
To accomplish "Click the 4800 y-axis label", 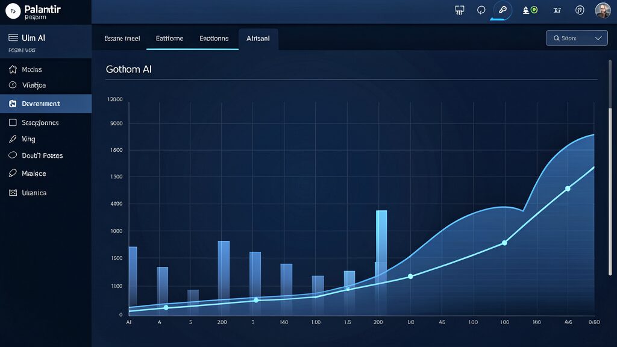I will tap(116, 204).
